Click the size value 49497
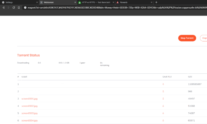Screen dimensions: 207x124 191,99
